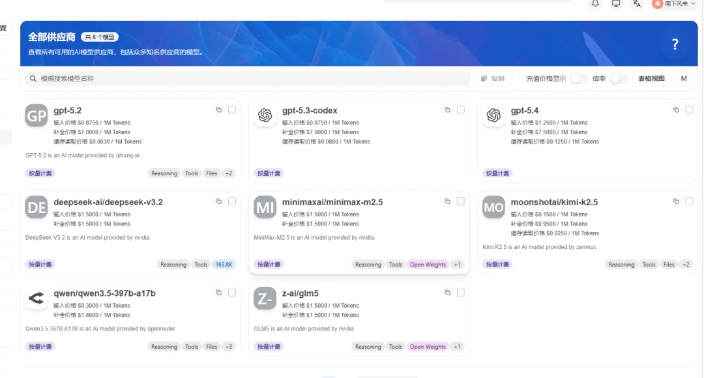Image resolution: width=704 pixels, height=378 pixels.
Task: Click the Z- avatar of glm5
Action: pos(265,298)
